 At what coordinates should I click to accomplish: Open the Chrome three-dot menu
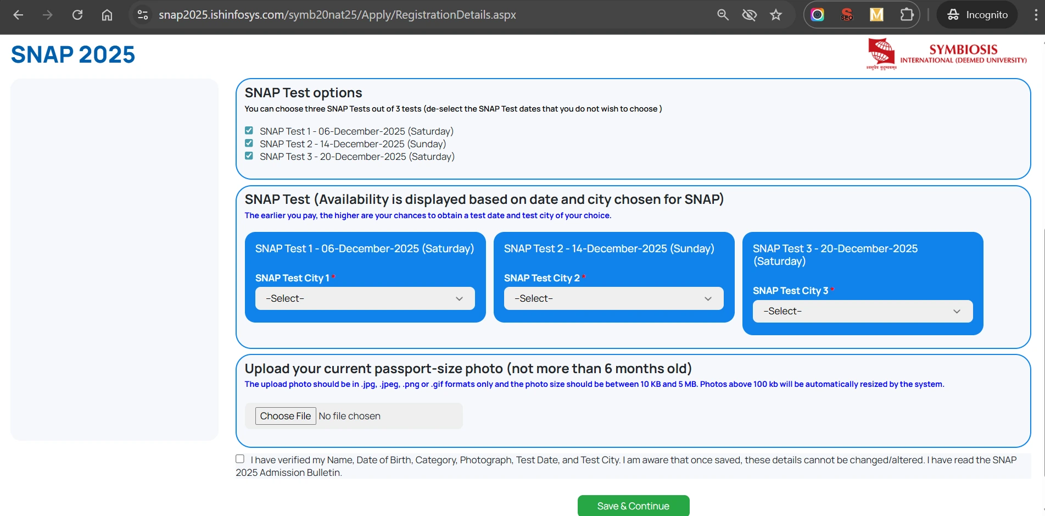click(1036, 15)
